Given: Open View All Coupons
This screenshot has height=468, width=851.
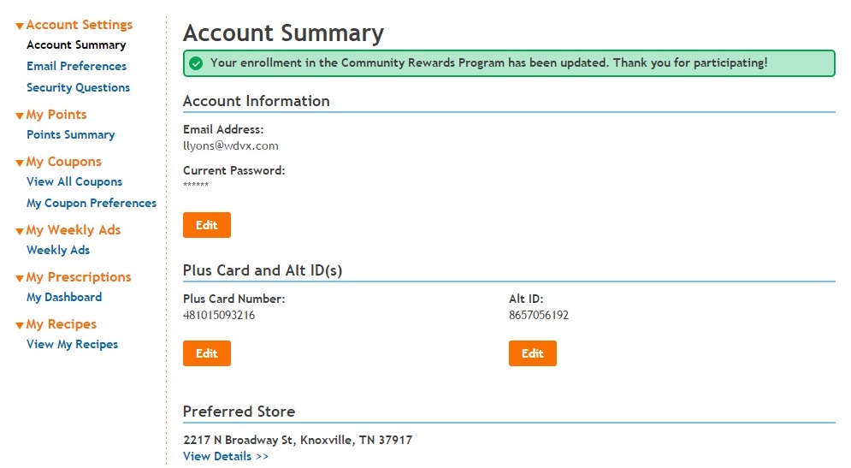Looking at the screenshot, I should tap(74, 182).
